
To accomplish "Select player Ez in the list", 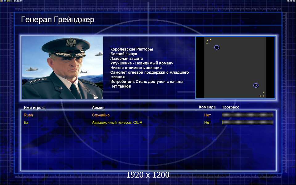I will point(26,122).
